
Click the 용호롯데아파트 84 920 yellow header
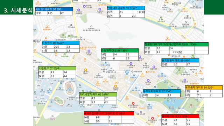click(x=204, y=87)
